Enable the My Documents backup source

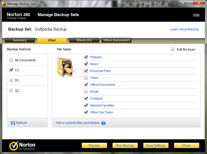coord(11,60)
